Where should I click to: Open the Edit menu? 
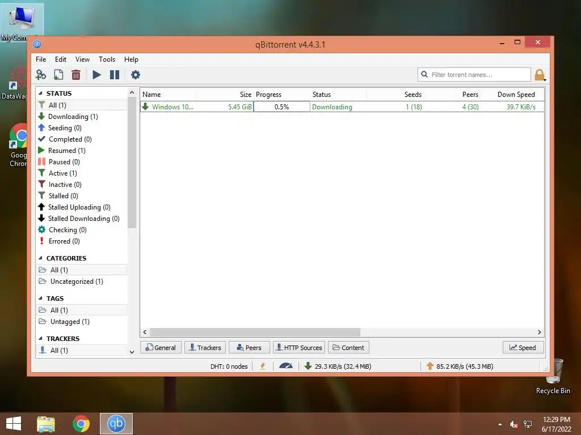tap(60, 59)
